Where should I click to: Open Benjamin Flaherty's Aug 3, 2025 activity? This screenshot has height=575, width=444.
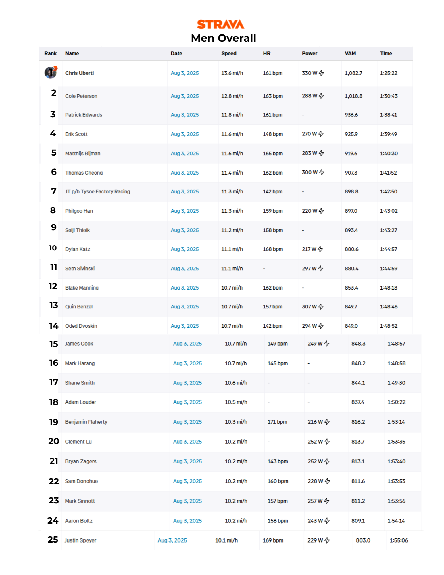point(187,422)
